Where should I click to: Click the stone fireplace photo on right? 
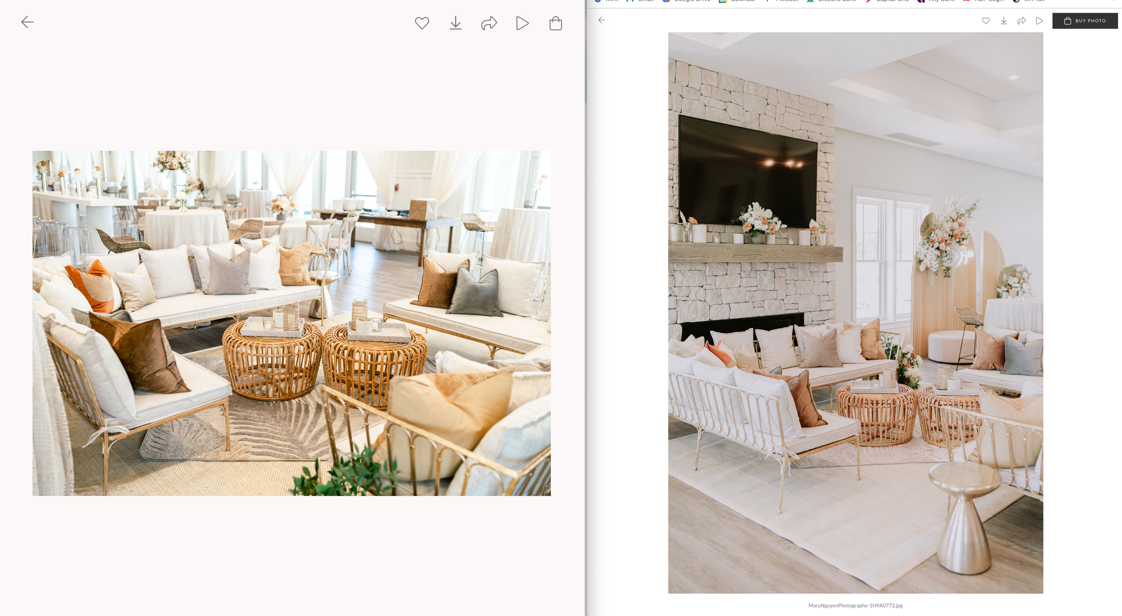pos(855,312)
